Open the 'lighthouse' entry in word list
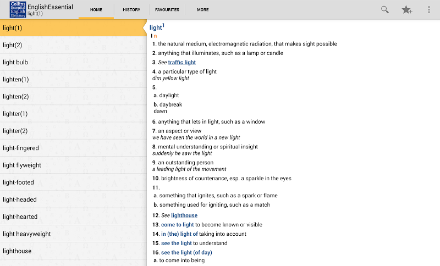 pos(73,251)
